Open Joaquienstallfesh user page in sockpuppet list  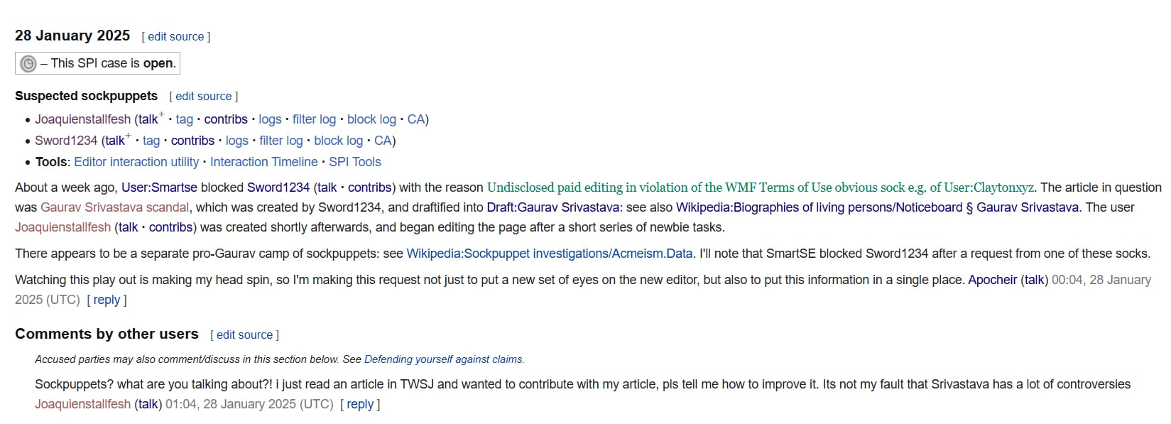point(82,119)
